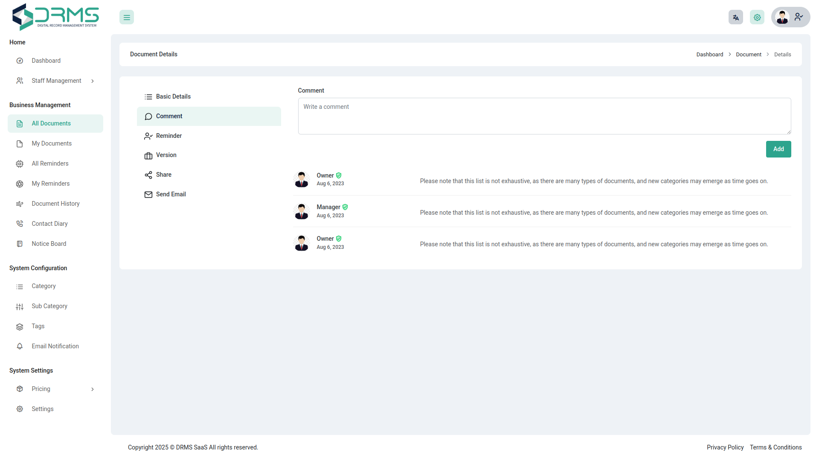Screen dimensions: 819x461
Task: Toggle the sidebar with the hamburger button
Action: pos(126,17)
